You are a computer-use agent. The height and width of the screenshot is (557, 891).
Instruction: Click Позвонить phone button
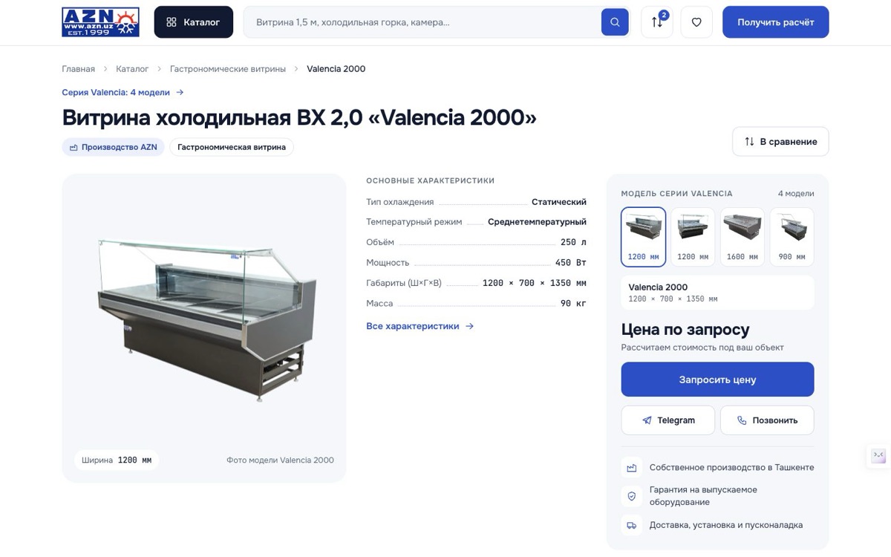point(767,420)
